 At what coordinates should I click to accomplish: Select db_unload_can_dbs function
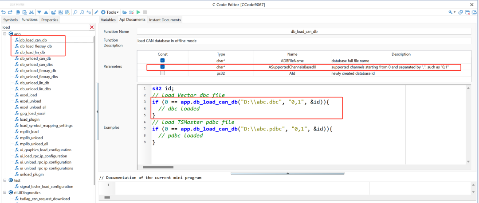point(36,64)
